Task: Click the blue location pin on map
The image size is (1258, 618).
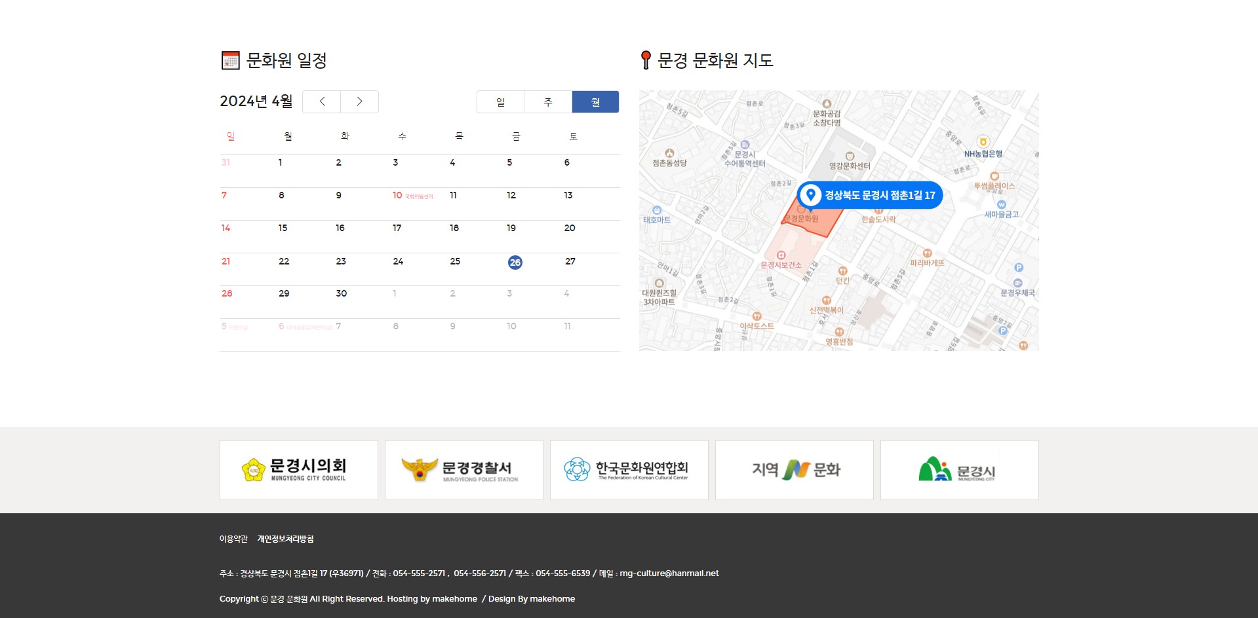Action: [x=810, y=195]
